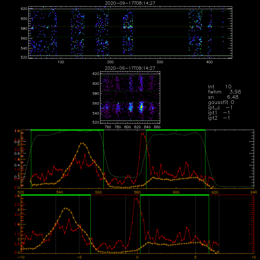
Task: Click x-axis label 860 on middle plot
Action: pyautogui.click(x=157, y=127)
